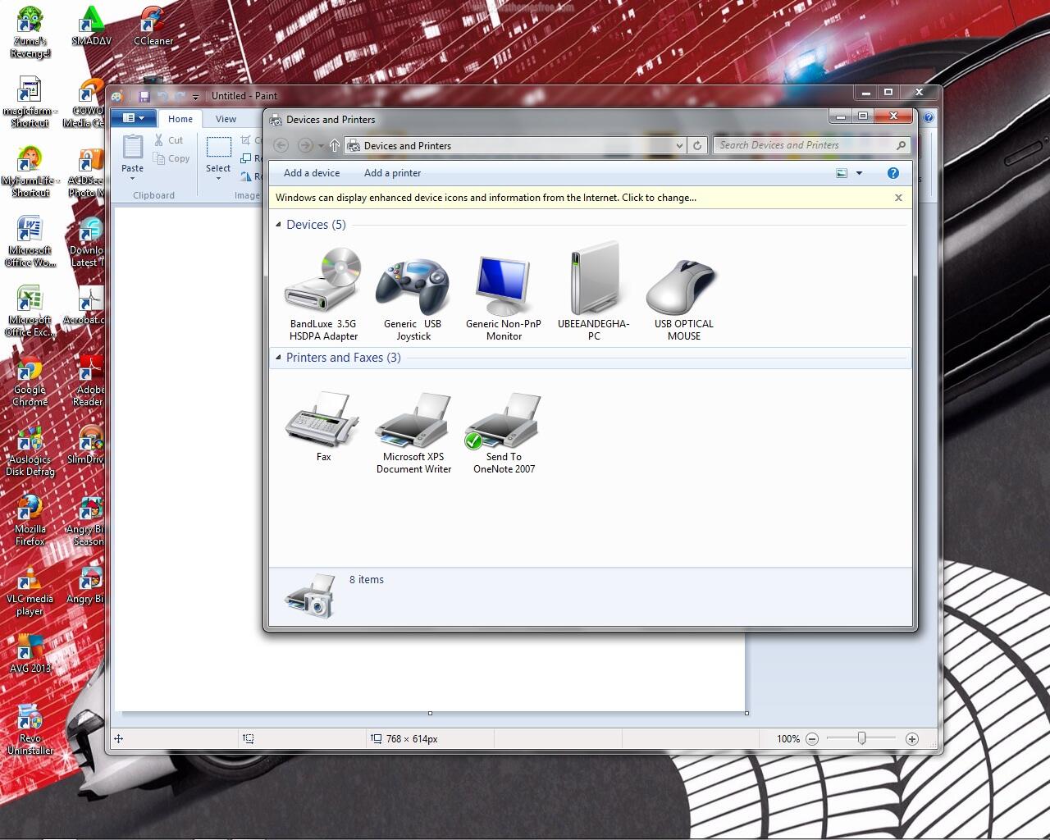Viewport: 1050px width, 840px height.
Task: Open Microsoft Office Excel desktop shortcut
Action: pyautogui.click(x=30, y=312)
